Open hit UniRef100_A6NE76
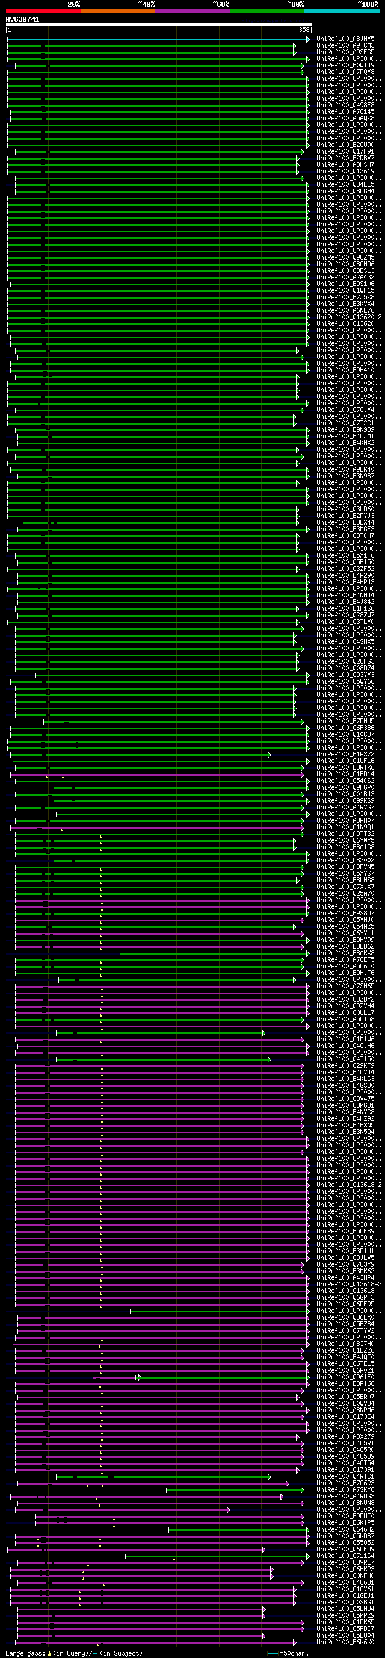This screenshot has width=385, height=1658. pos(345,310)
